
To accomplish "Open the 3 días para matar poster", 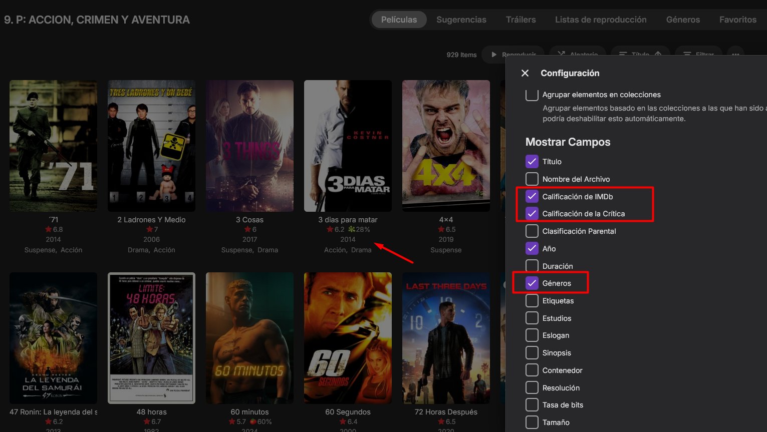I will tap(348, 146).
